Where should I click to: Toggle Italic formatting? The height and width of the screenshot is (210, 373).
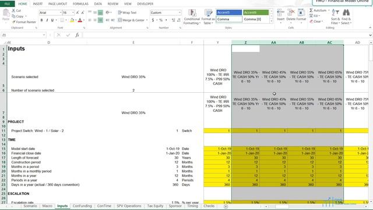[47, 20]
